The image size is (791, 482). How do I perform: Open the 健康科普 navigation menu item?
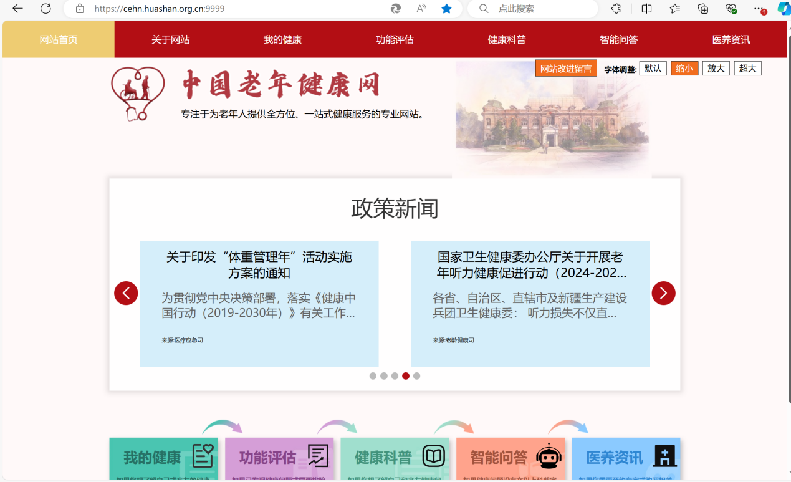[x=506, y=40]
